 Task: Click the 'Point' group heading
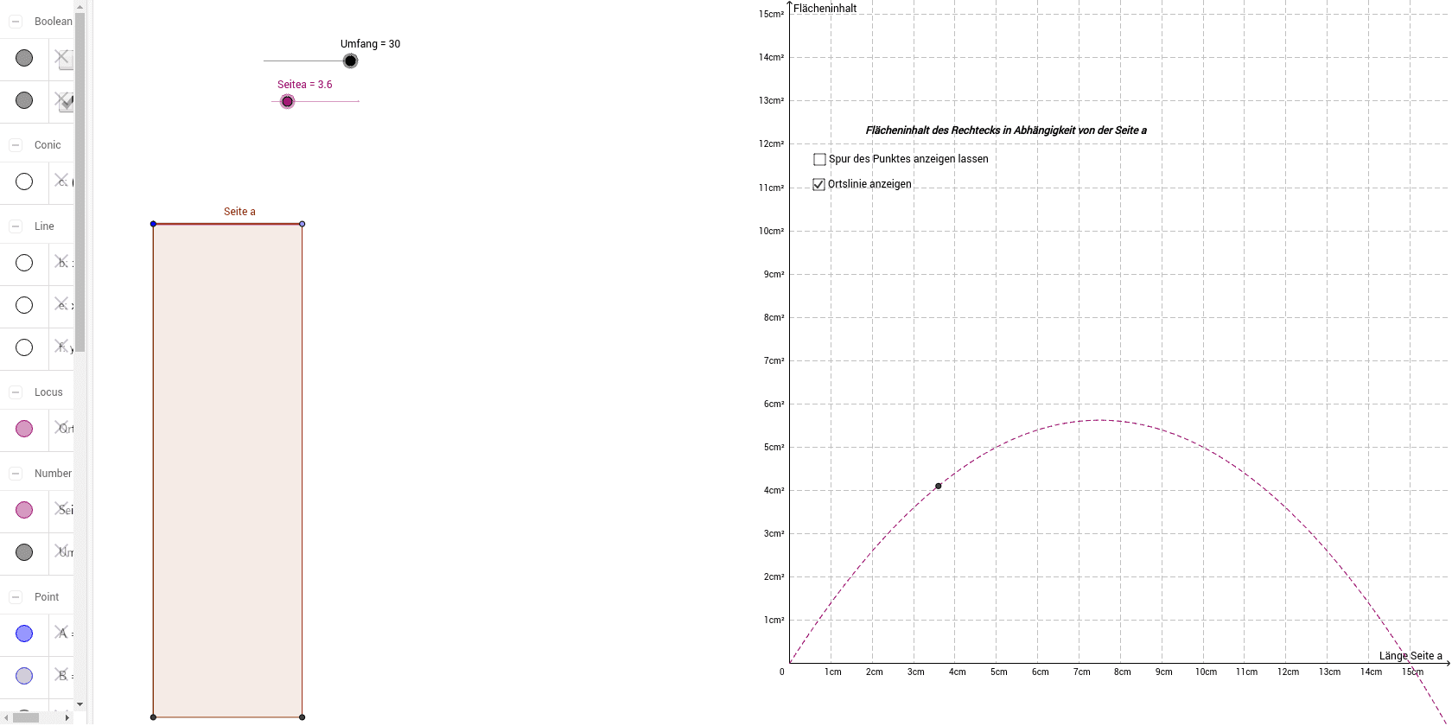[x=47, y=597]
